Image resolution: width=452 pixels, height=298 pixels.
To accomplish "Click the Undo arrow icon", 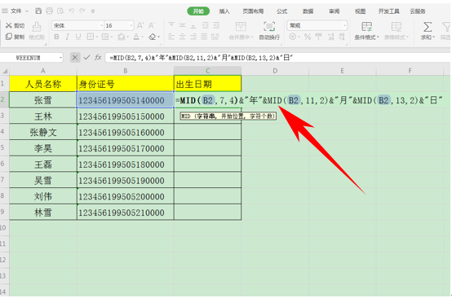I will coord(72,11).
